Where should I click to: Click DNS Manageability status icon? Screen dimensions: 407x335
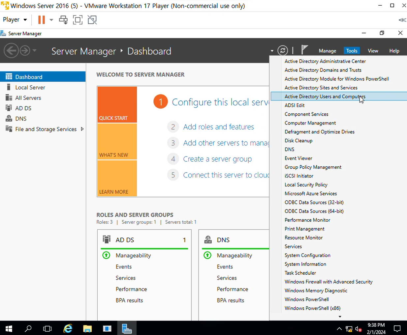[207, 255]
